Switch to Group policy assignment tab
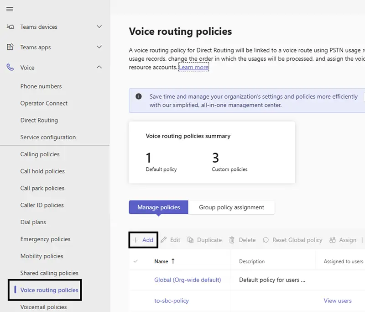The image size is (365, 312). [x=231, y=207]
